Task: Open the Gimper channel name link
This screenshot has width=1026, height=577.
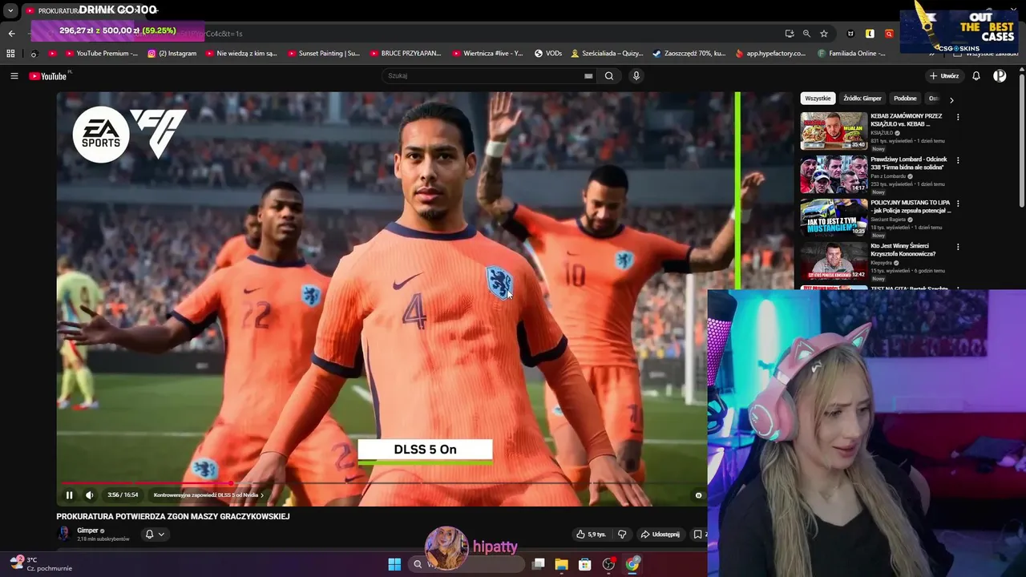Action: (87, 531)
